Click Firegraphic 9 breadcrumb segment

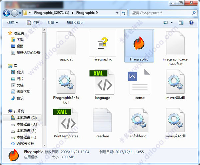pos(87,13)
